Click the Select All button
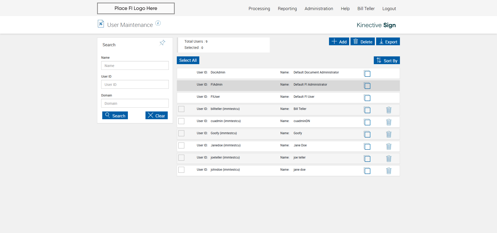 coord(188,60)
